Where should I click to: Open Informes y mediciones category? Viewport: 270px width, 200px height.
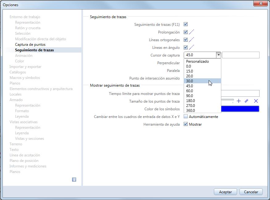(x=28, y=166)
